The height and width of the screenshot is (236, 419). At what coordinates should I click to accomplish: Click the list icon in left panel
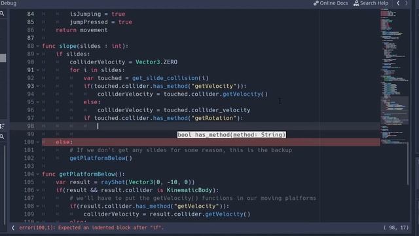[2, 126]
